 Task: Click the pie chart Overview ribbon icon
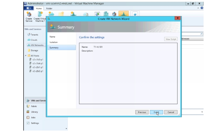97,14
